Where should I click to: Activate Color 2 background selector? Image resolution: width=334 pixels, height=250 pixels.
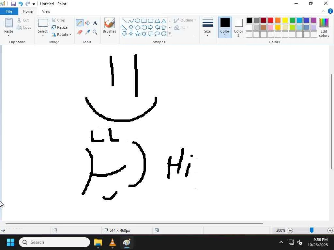(238, 27)
